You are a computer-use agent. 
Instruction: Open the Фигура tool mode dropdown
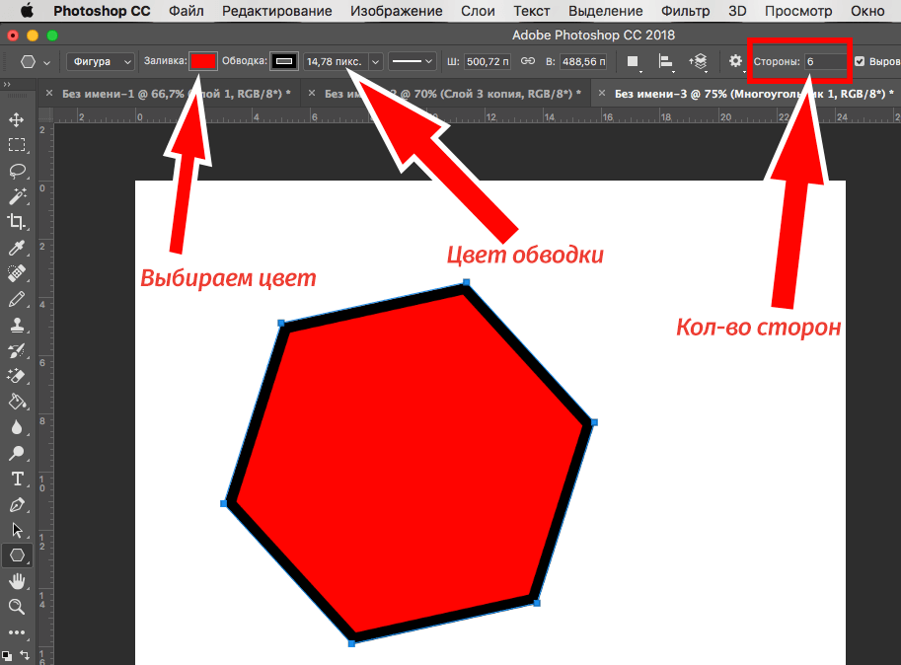click(x=101, y=61)
